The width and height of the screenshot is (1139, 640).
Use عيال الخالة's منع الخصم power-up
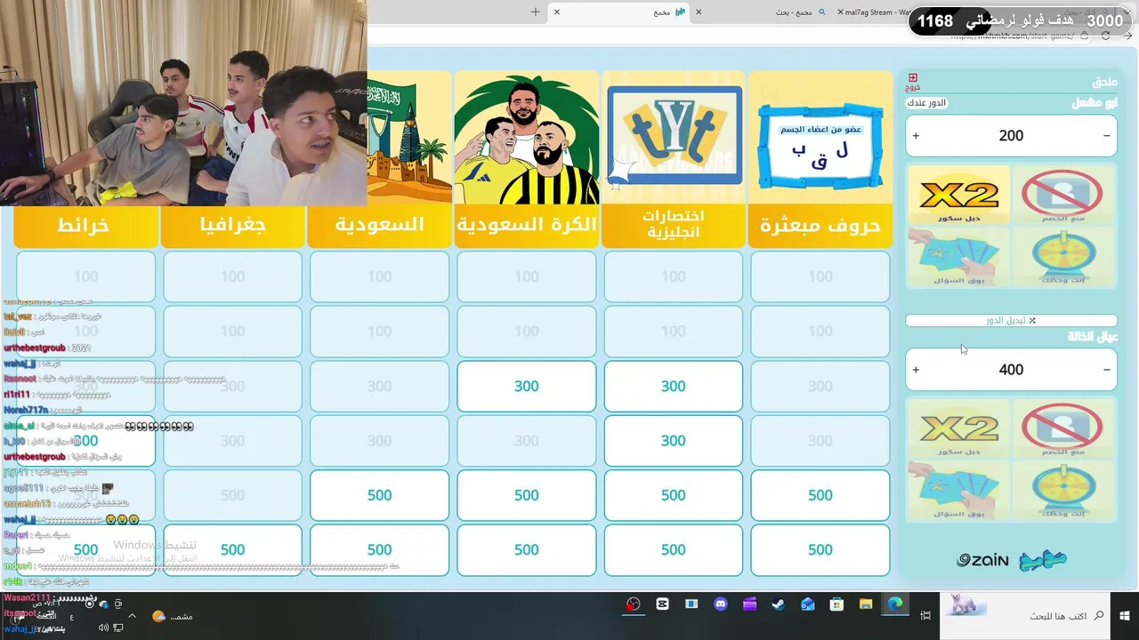[x=1062, y=428]
